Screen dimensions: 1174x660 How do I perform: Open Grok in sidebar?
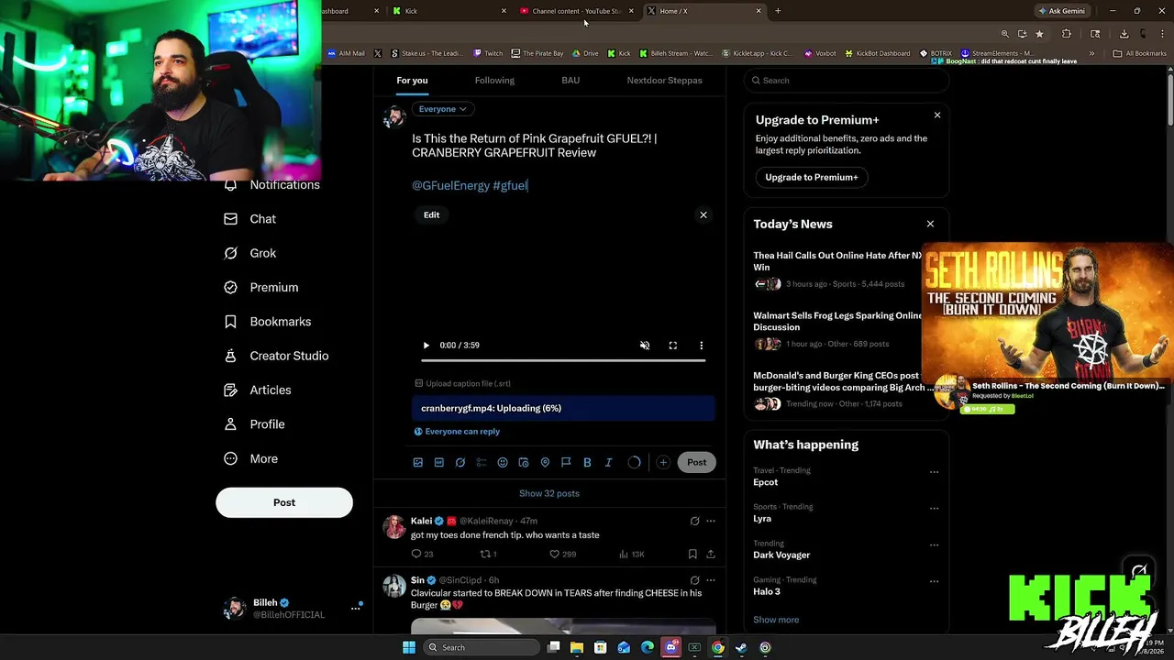[250, 253]
